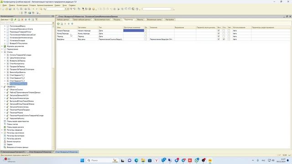Toggle the Зап checkbox in ВидЦены row
Image resolution: width=292 pixels, height=164 pixels.
coord(229,39)
